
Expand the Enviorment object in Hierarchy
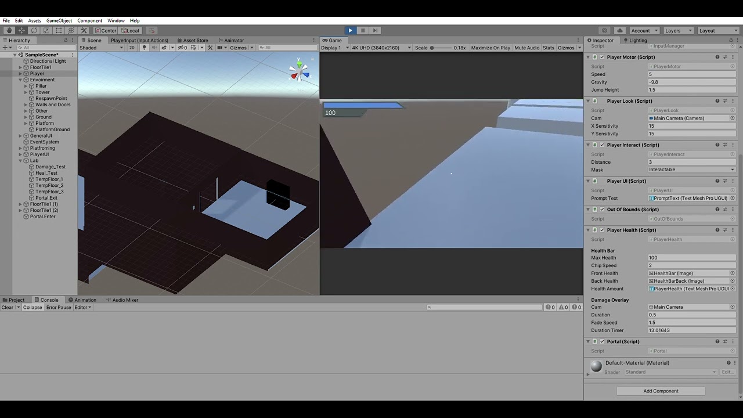click(x=20, y=80)
